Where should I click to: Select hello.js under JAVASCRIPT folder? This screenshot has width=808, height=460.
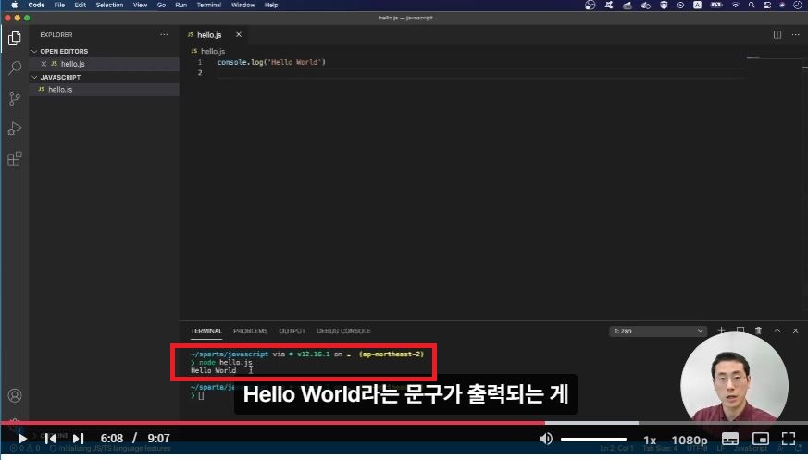[104, 89]
